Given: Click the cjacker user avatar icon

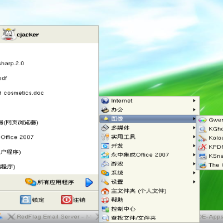Looking at the screenshot, I should click(8, 35).
